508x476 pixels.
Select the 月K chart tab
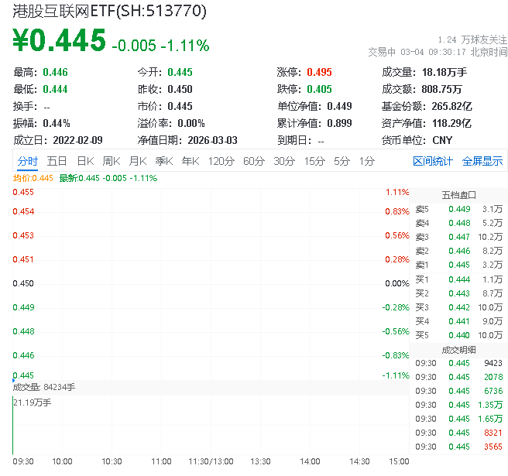pos(138,161)
